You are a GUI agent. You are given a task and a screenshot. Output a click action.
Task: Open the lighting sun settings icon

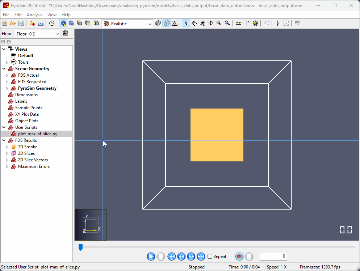[255, 24]
